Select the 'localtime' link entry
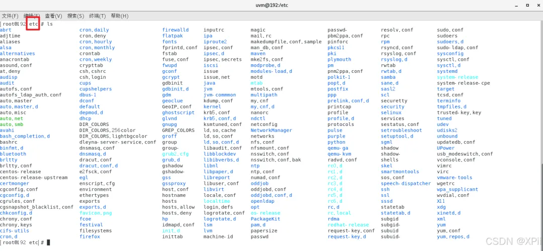Viewport: 543px width, 251px height. pos(216,201)
